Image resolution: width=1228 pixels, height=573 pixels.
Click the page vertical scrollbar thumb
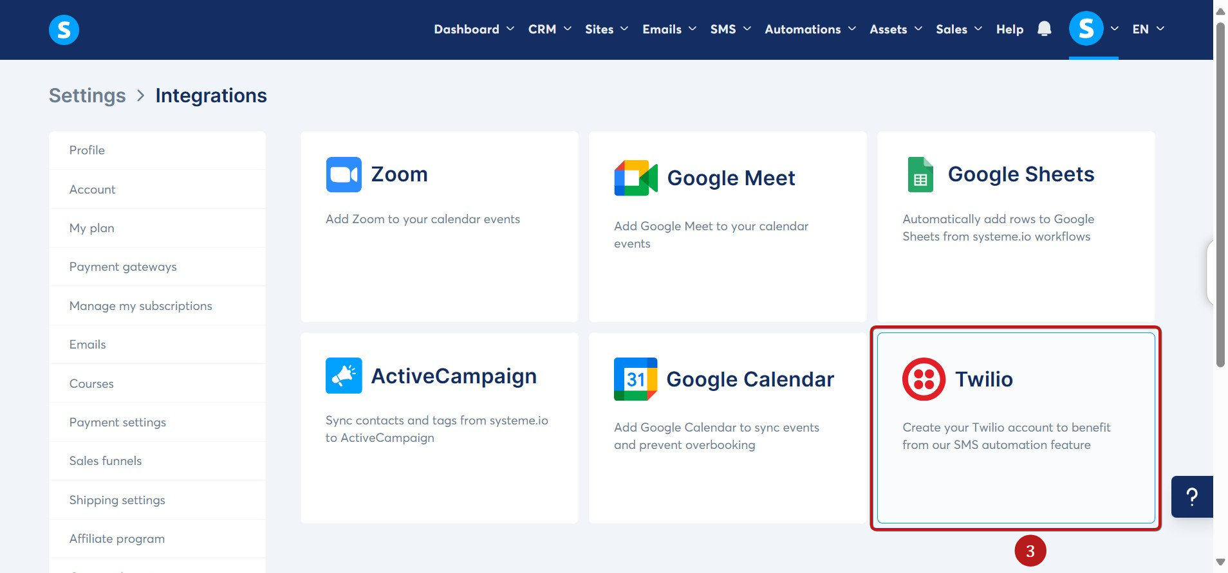point(1220,195)
